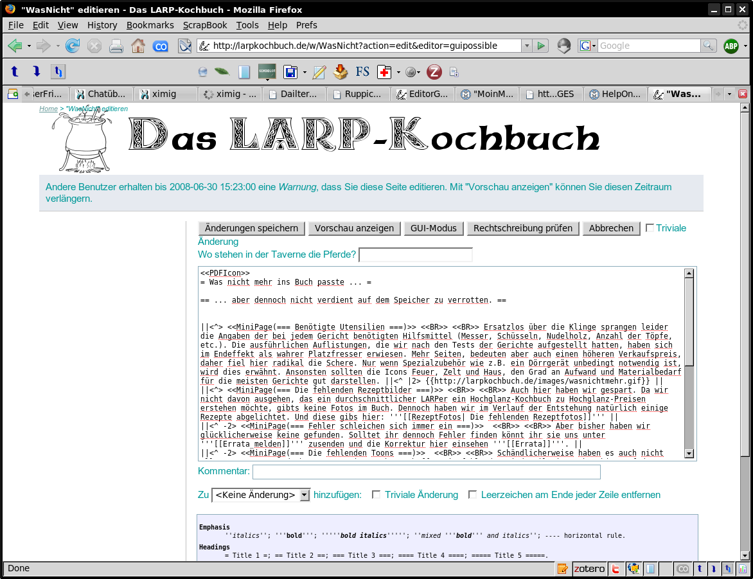753x579 pixels.
Task: Open the Adblock Plus ABP icon
Action: pos(731,46)
